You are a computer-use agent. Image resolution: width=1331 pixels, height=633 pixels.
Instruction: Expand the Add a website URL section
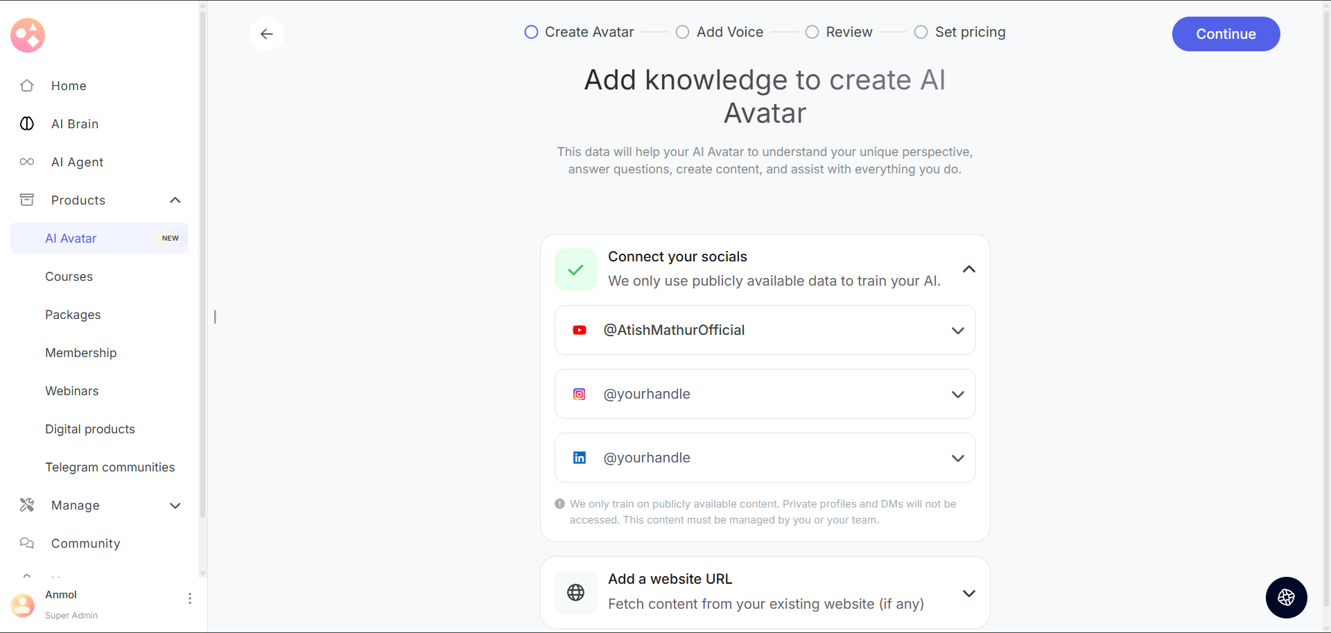969,593
